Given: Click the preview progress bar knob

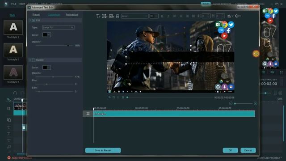Looking at the screenshot, I should click(x=127, y=97).
